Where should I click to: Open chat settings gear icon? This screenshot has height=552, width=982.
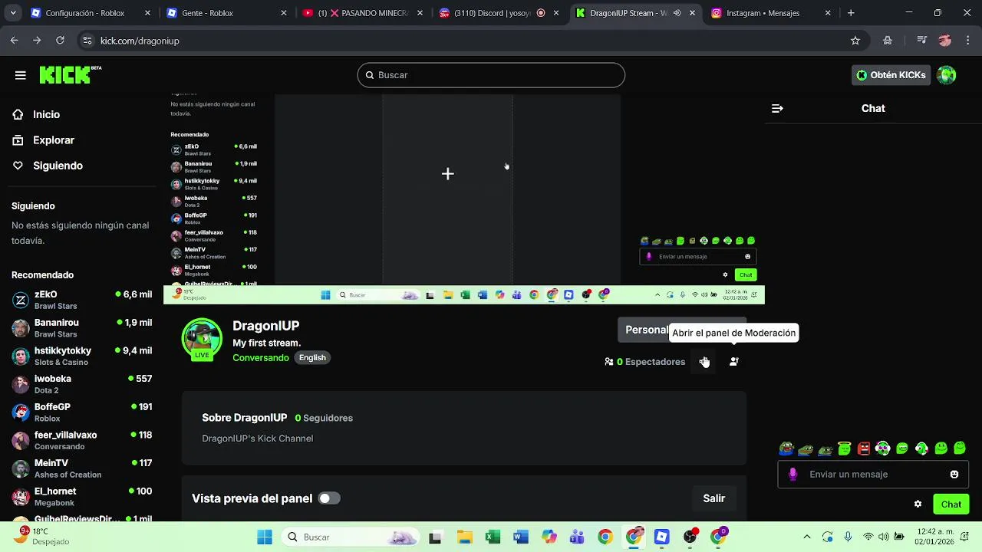[918, 504]
